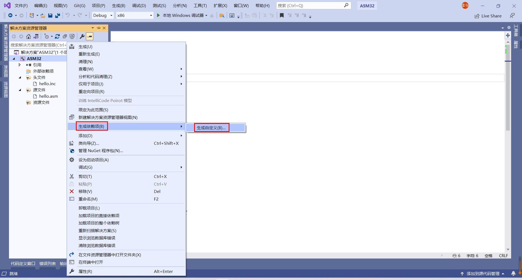Viewport: 522px width, 280px height.
Task: Click the top search box (Ctrl+Q)
Action: coord(310,5)
